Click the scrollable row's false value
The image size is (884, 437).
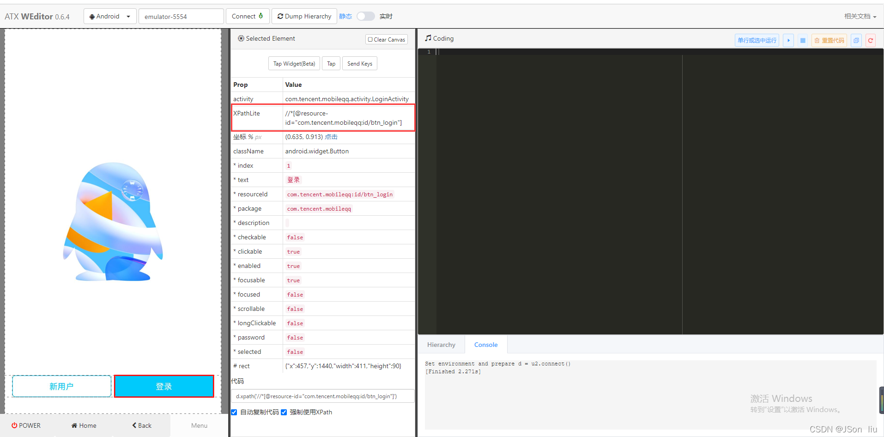point(295,309)
